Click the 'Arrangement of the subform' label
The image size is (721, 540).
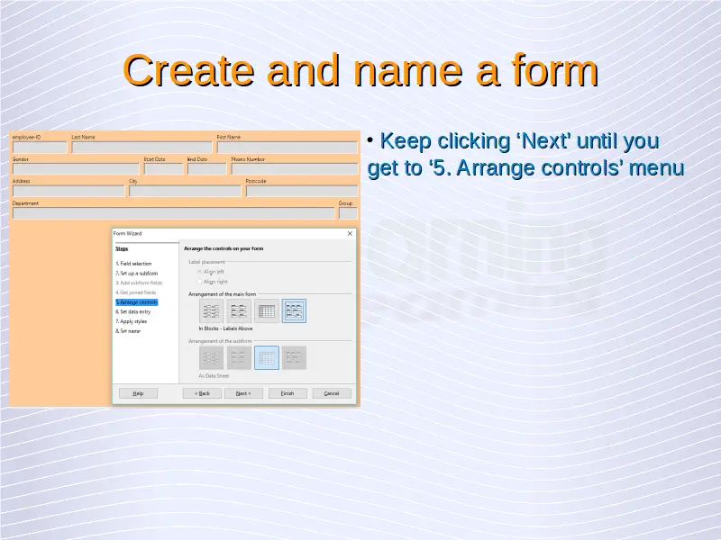click(x=220, y=341)
